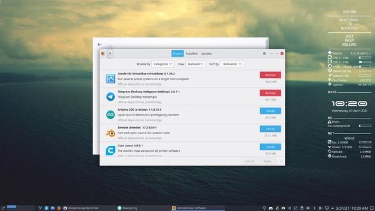Open the Featured view dropdown
Screen dimensions: 375x211
coord(195,64)
